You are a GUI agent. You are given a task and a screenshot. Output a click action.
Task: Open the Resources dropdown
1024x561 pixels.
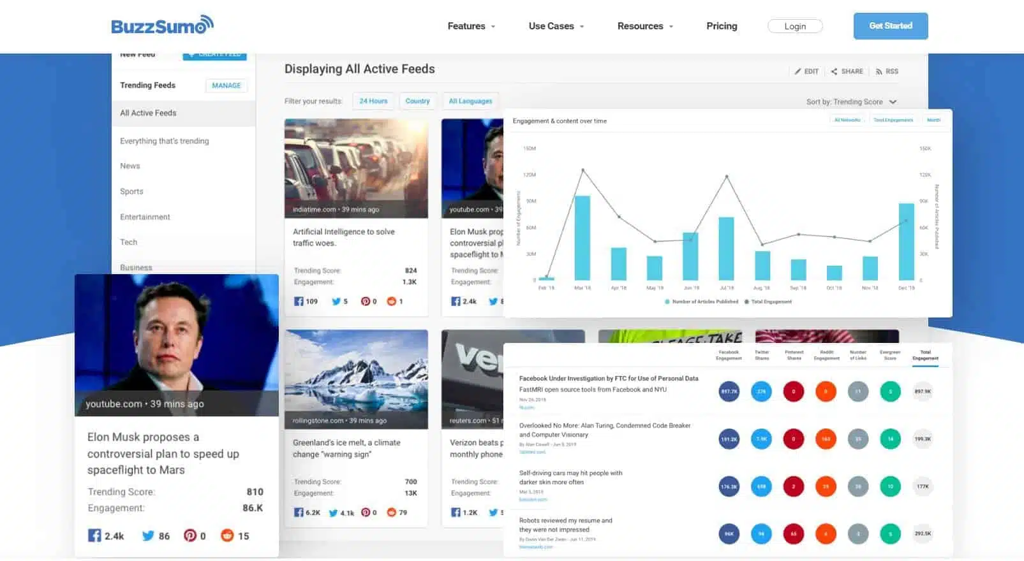point(645,26)
